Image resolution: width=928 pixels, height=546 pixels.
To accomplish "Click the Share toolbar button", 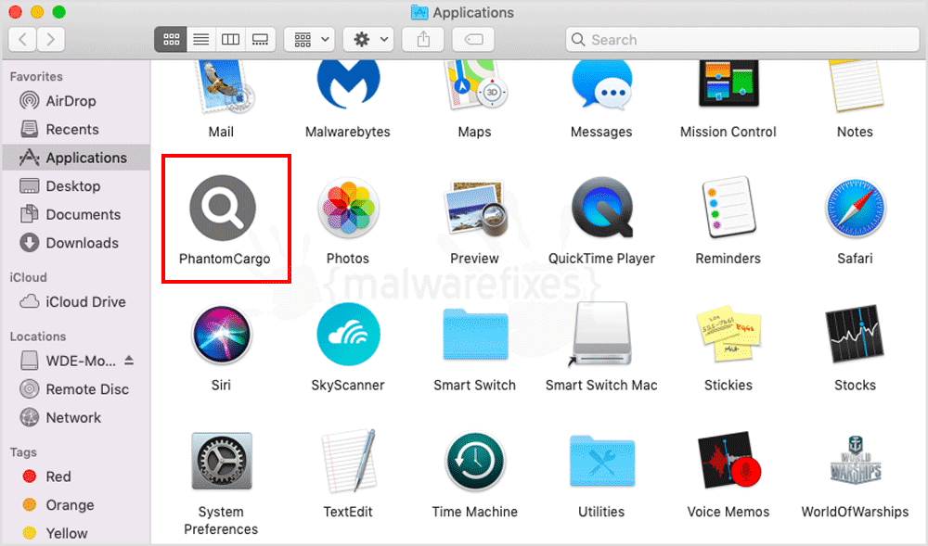I will pyautogui.click(x=423, y=40).
